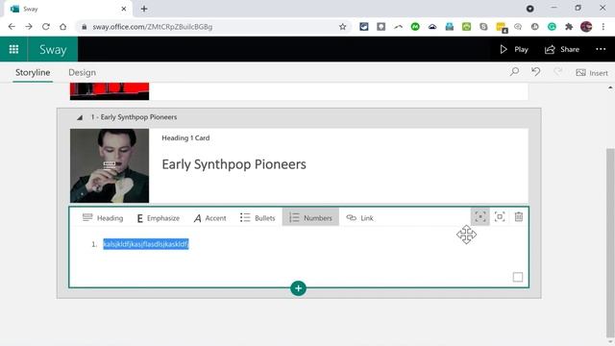The image size is (615, 346).
Task: Select the Sway browser tab
Action: (x=68, y=9)
